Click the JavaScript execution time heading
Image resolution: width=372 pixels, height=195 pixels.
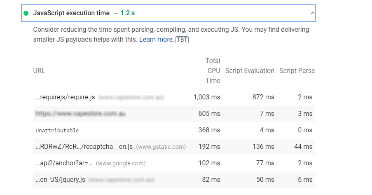point(71,13)
